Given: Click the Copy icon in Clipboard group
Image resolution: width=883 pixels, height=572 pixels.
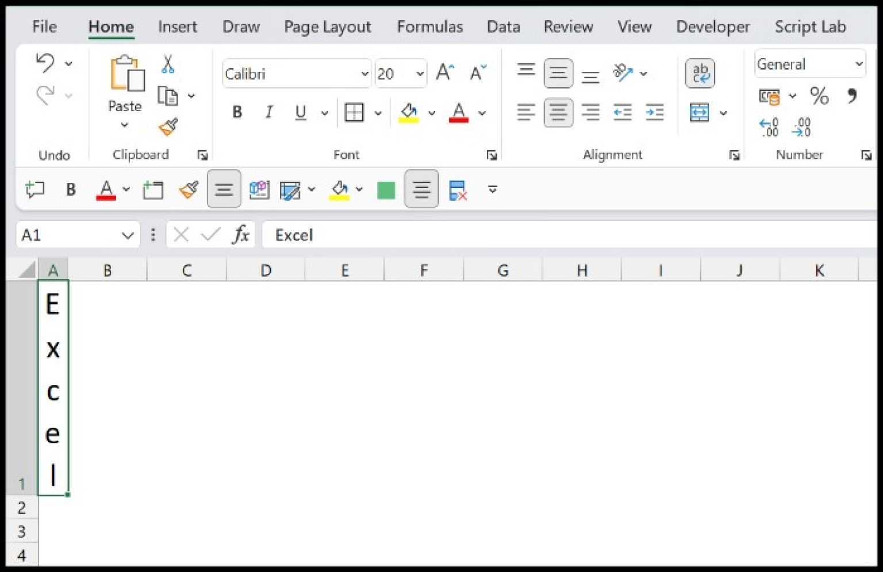Looking at the screenshot, I should coord(168,96).
